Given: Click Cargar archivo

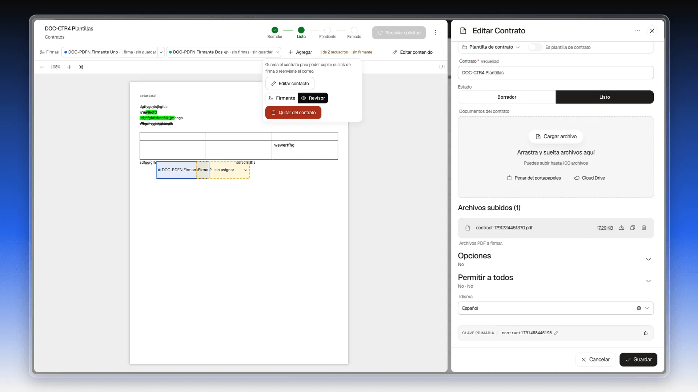Looking at the screenshot, I should pyautogui.click(x=556, y=136).
